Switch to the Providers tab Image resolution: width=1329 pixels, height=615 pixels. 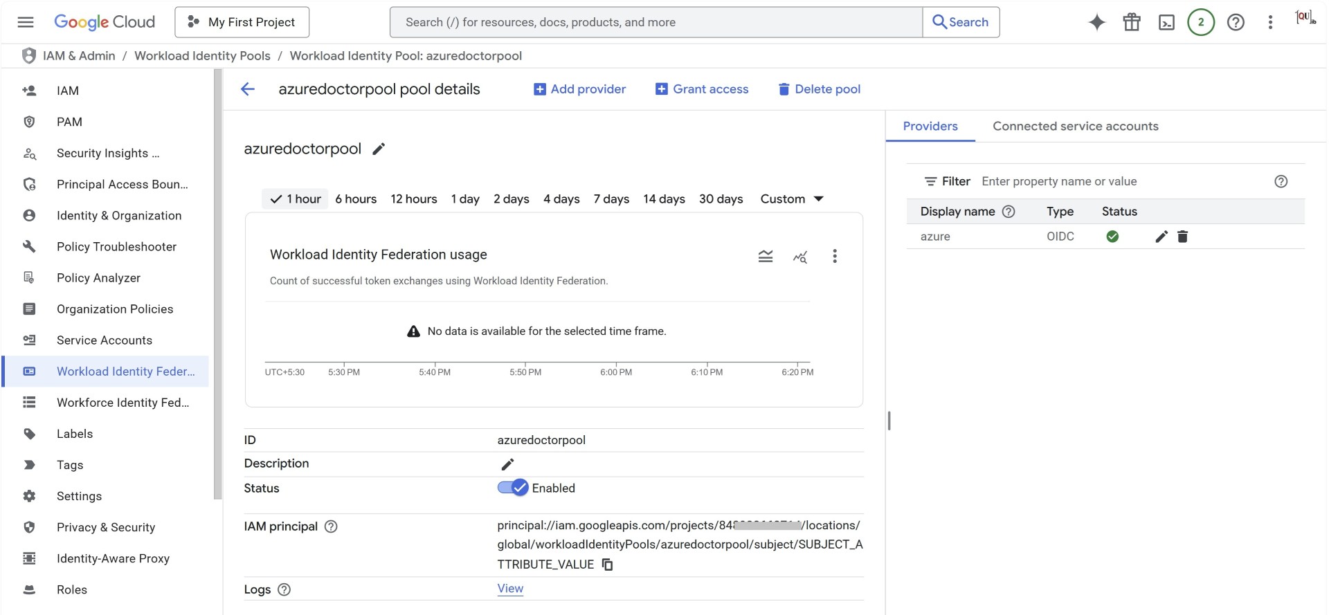tap(930, 126)
